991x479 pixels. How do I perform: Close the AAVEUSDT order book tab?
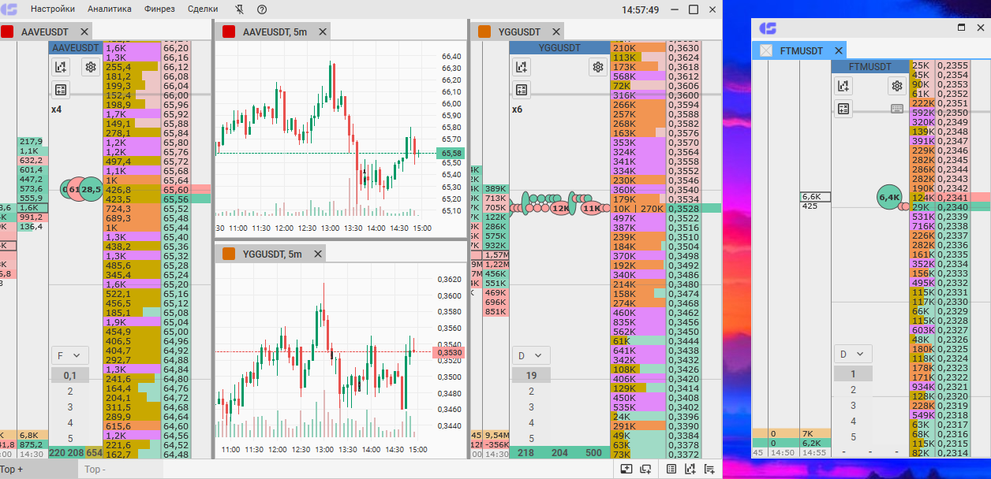pos(83,32)
